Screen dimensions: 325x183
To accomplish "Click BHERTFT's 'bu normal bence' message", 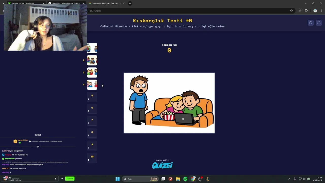I will (14, 169).
